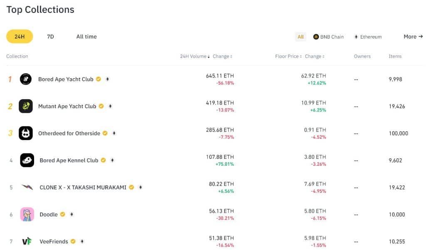Sort by Floor Price column

[x=288, y=56]
